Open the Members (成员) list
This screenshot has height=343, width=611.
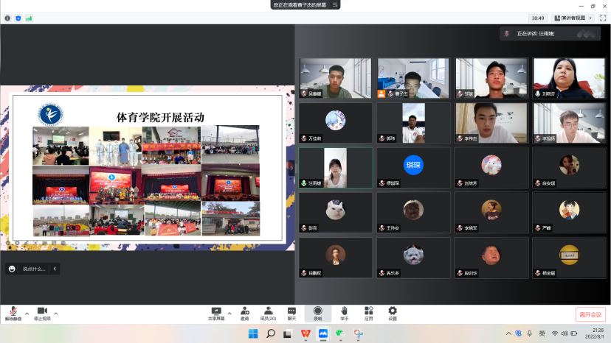pyautogui.click(x=268, y=312)
